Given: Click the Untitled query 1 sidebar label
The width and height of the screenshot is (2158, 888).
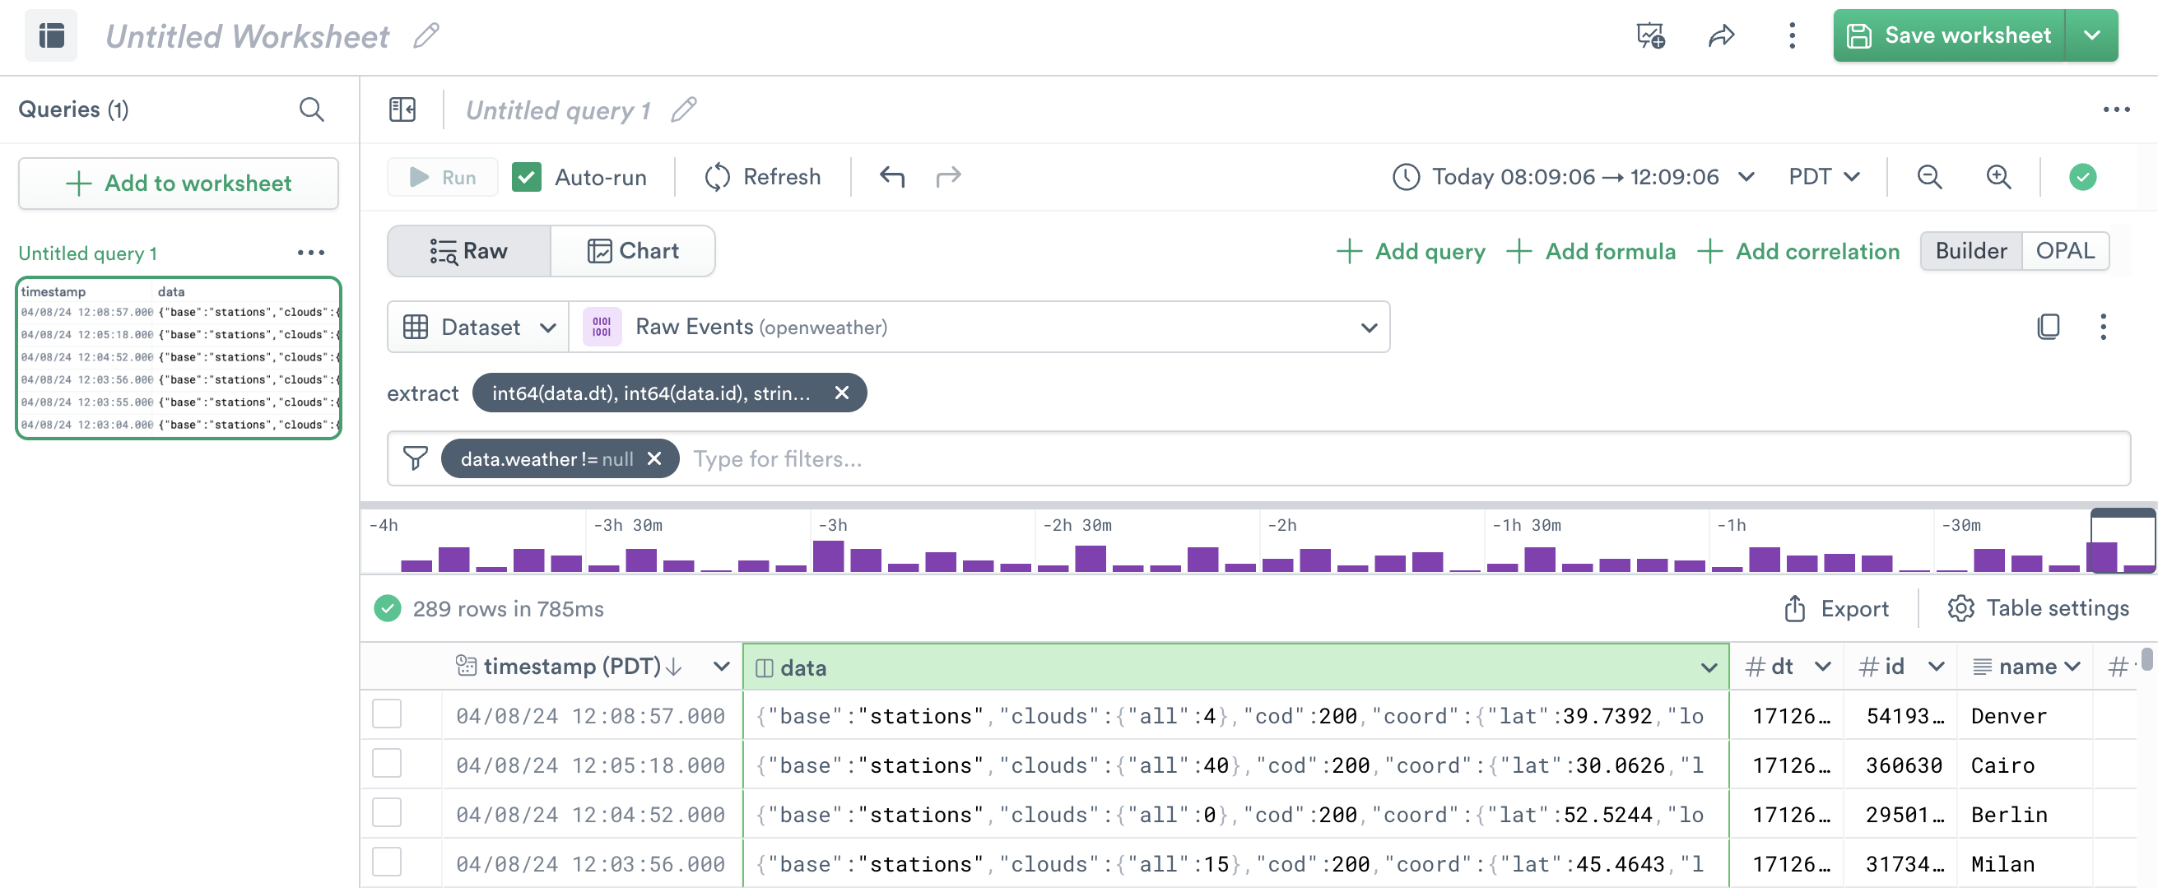Looking at the screenshot, I should click(88, 253).
